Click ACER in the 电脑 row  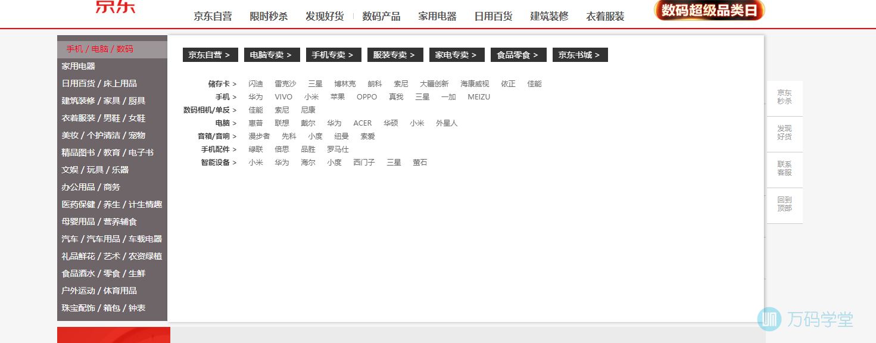point(362,123)
